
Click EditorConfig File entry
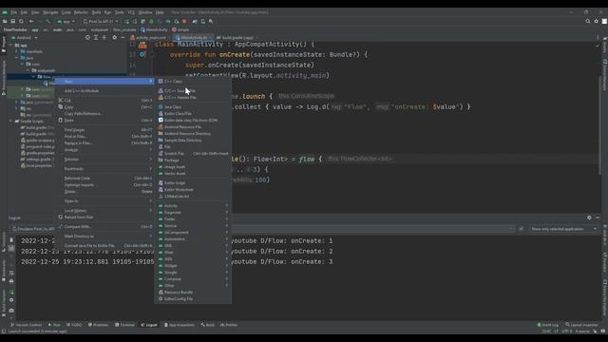[x=193, y=299]
